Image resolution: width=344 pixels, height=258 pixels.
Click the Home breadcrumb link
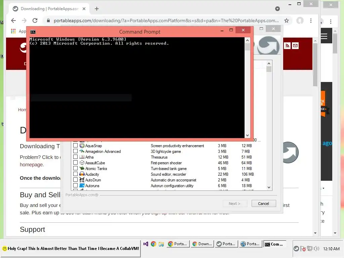coord(22,110)
